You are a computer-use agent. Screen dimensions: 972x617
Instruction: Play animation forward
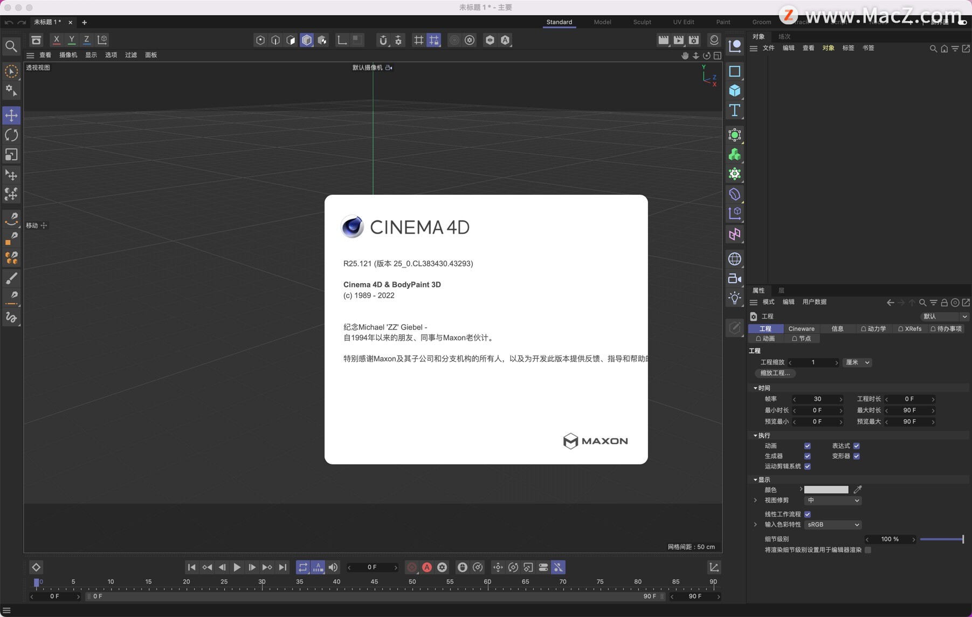pos(237,567)
